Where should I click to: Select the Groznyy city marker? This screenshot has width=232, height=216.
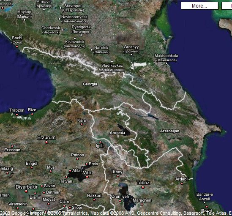point(131,55)
